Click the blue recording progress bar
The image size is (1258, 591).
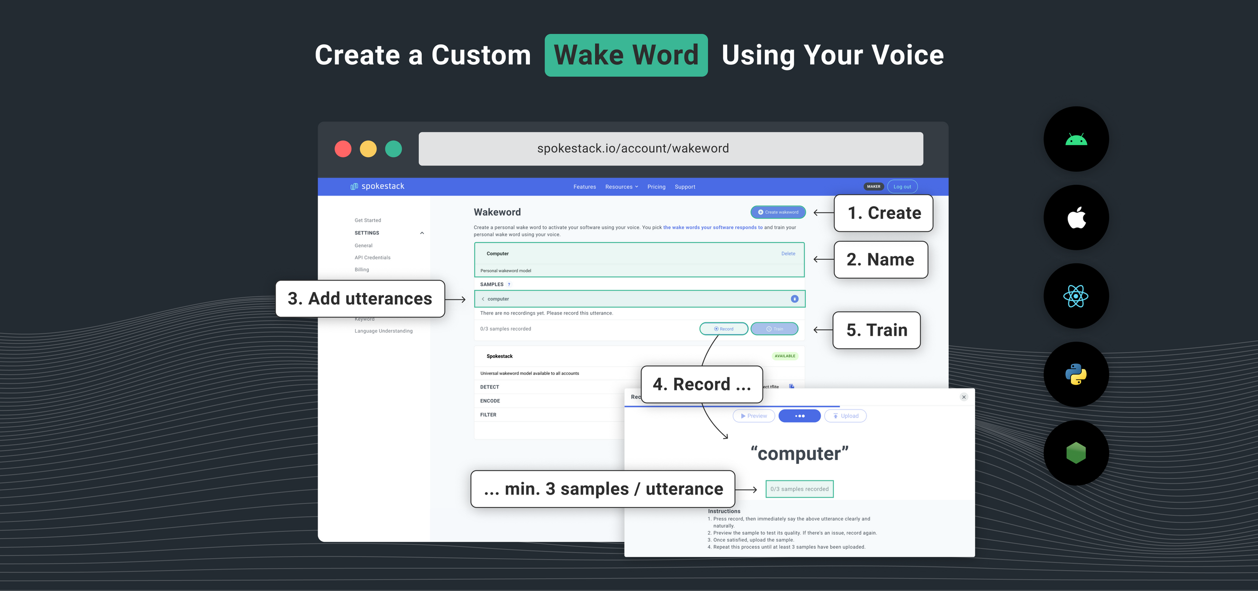click(x=732, y=406)
